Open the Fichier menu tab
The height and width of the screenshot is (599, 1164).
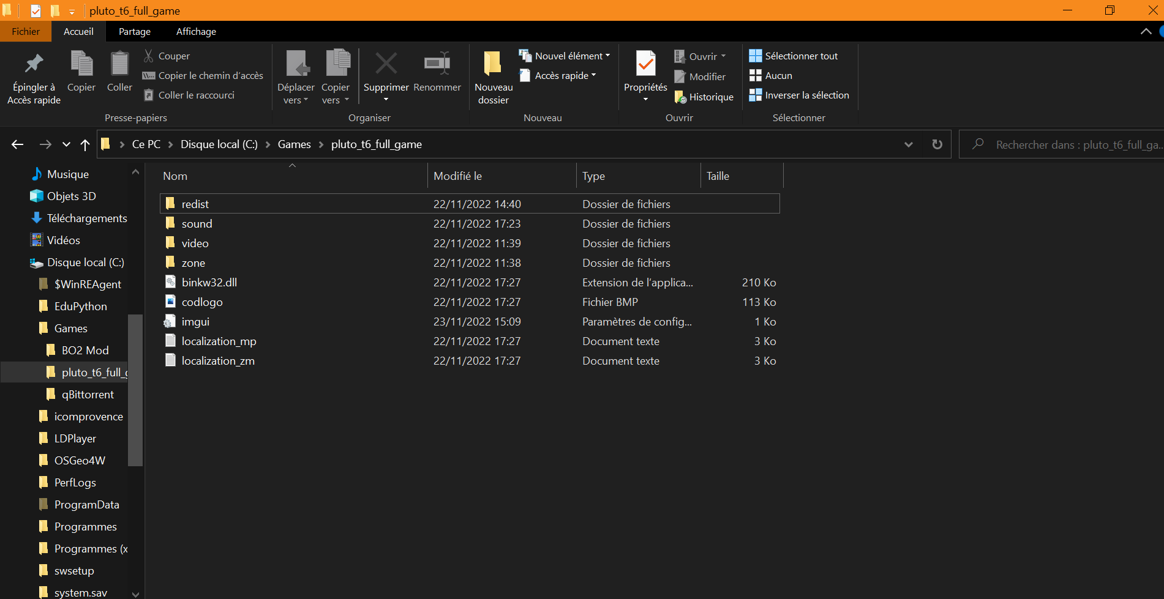(26, 31)
